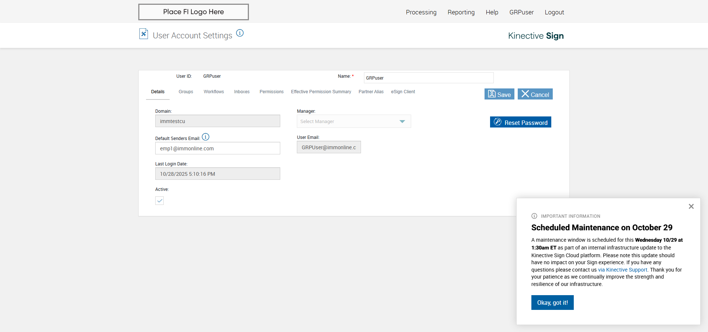708x332 pixels.
Task: Click the Domain field immtestcu
Action: click(x=218, y=121)
